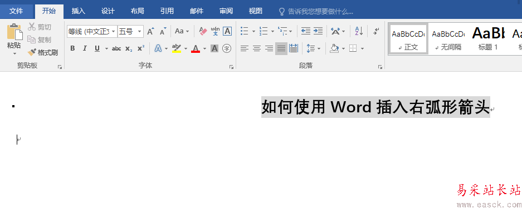The height and width of the screenshot is (213, 522).
Task: Open the Change Case Aa dropdown
Action: (182, 32)
